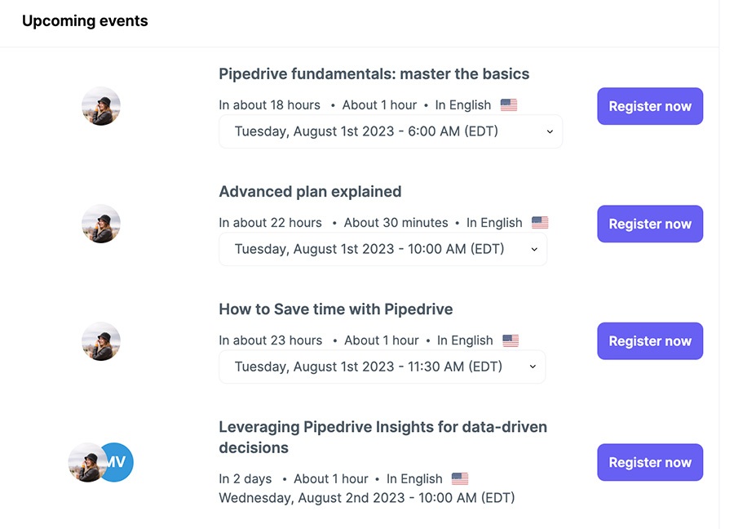The height and width of the screenshot is (529, 734).
Task: Click the avatar for How to Save time webinar
Action: tap(101, 341)
